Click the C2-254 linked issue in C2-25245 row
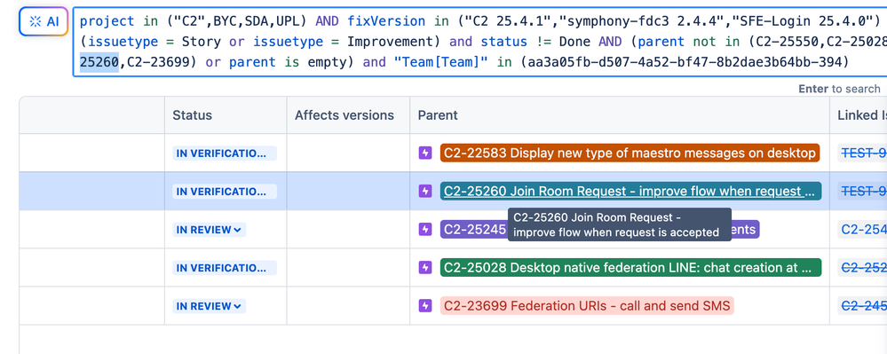 (x=864, y=229)
